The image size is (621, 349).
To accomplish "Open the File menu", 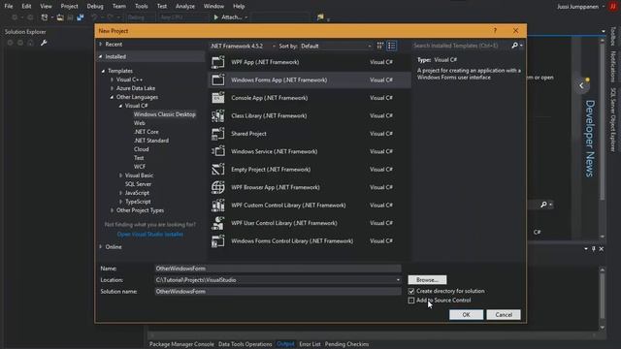I will coord(9,7).
